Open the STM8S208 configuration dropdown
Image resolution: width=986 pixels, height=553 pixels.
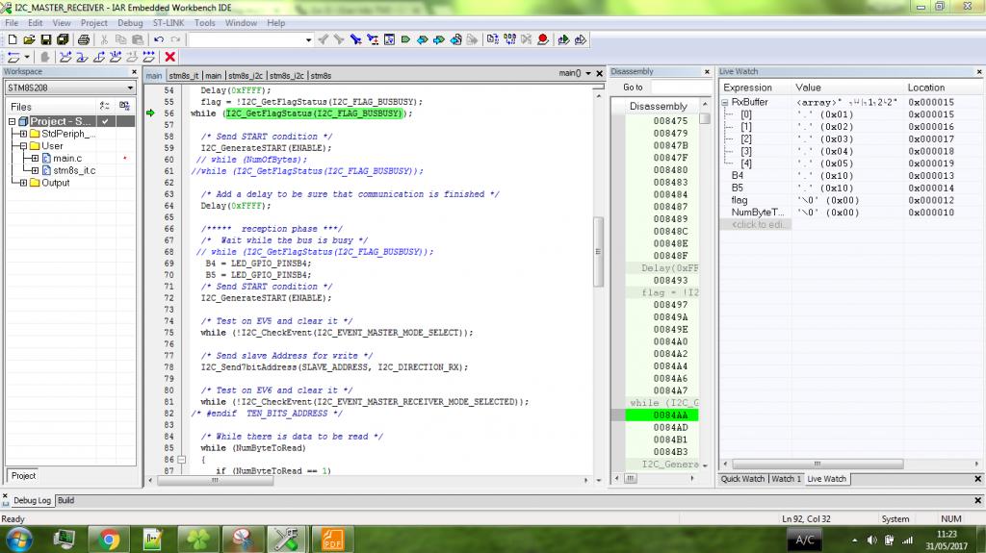coord(129,88)
